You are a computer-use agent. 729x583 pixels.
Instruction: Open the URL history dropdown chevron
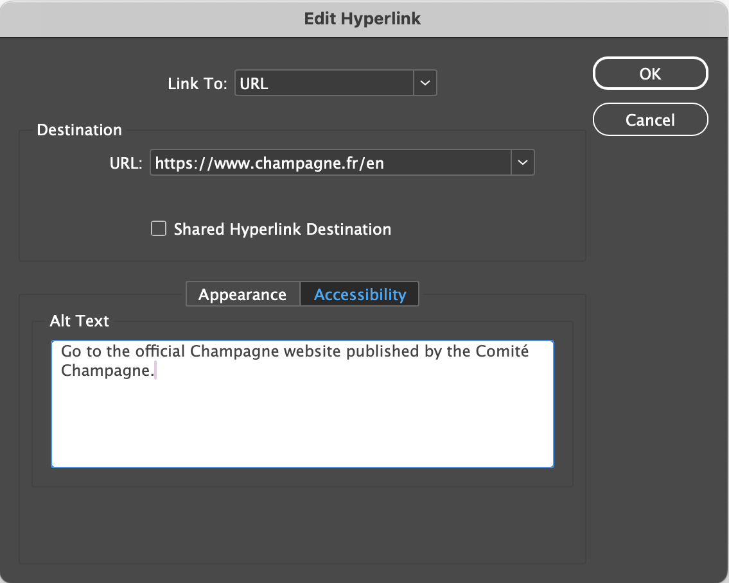click(x=522, y=163)
